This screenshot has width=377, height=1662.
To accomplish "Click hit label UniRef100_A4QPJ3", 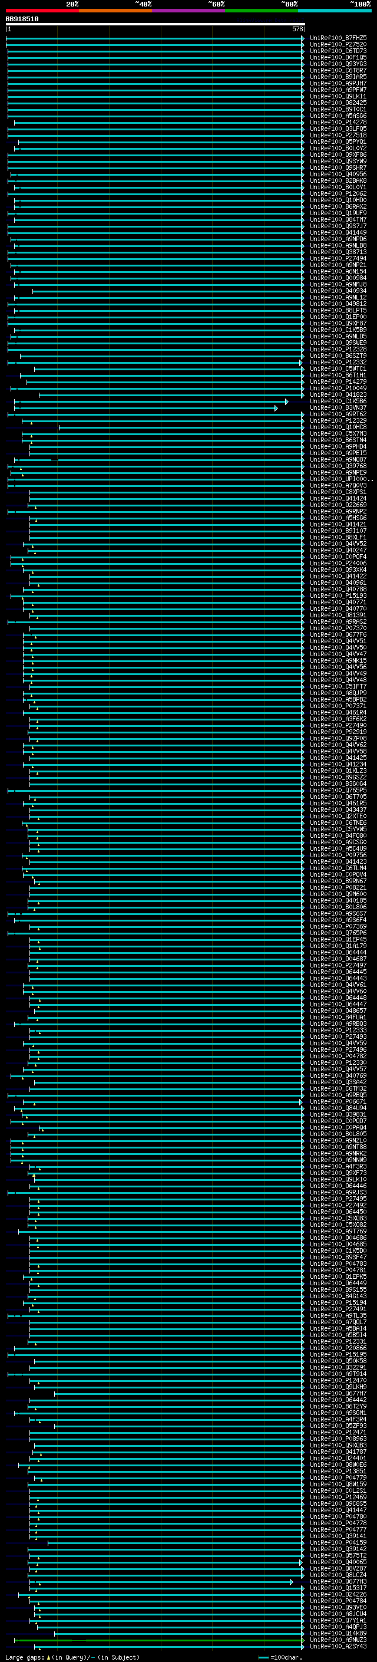I will [x=338, y=1627].
